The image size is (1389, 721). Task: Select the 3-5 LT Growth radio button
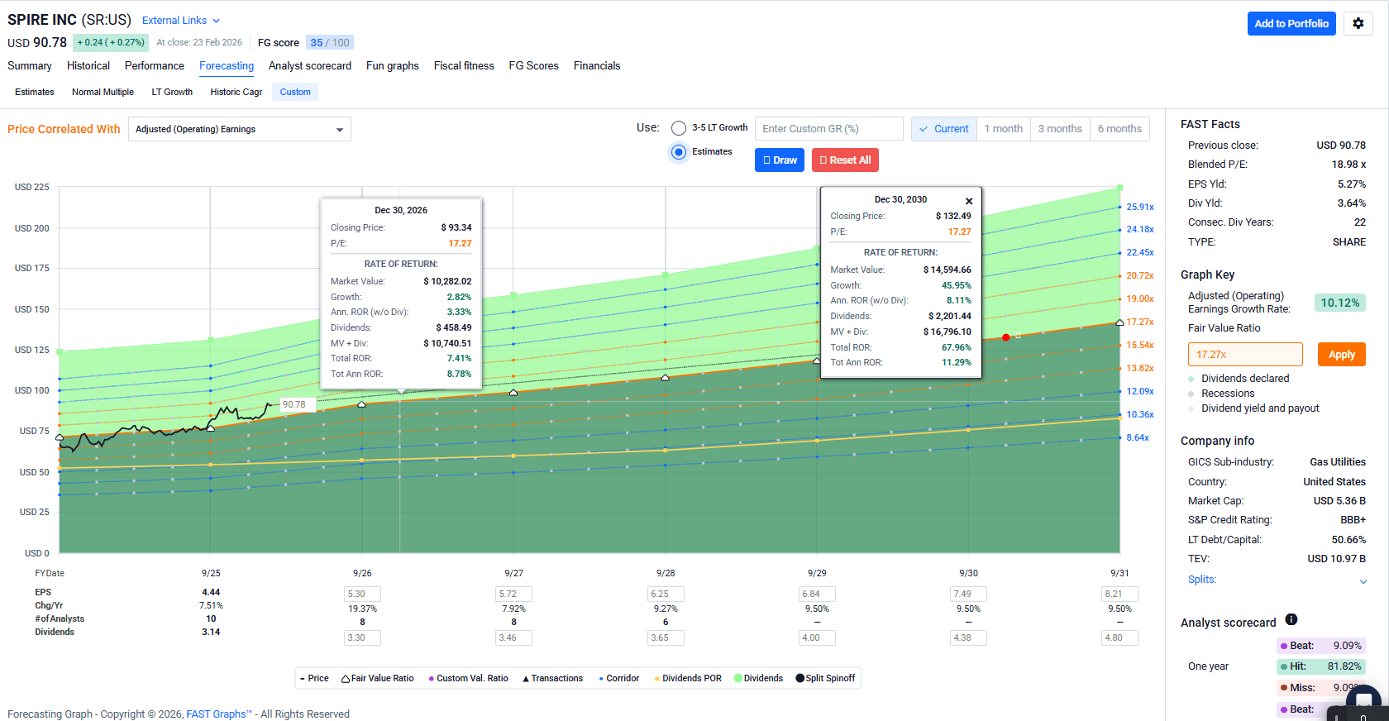point(679,128)
